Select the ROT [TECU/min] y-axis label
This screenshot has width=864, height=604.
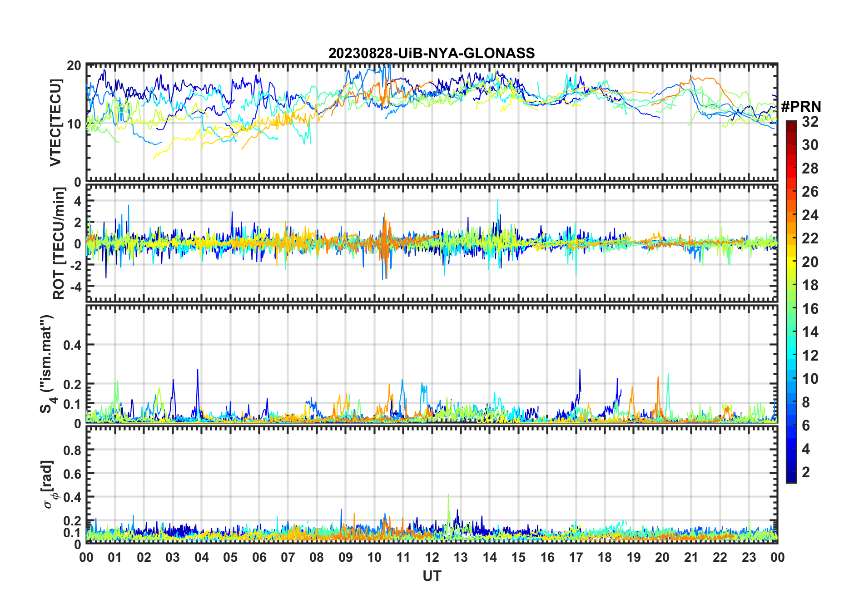click(x=59, y=243)
